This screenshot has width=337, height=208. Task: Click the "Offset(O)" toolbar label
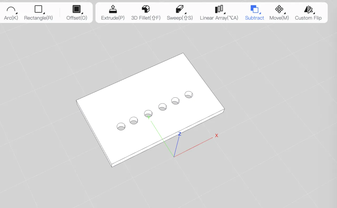point(77,18)
